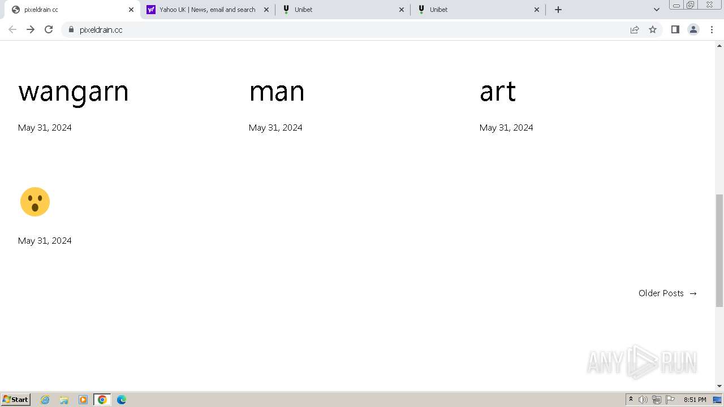This screenshot has width=724, height=407.
Task: Open the Chrome profile avatar menu
Action: pos(693,29)
